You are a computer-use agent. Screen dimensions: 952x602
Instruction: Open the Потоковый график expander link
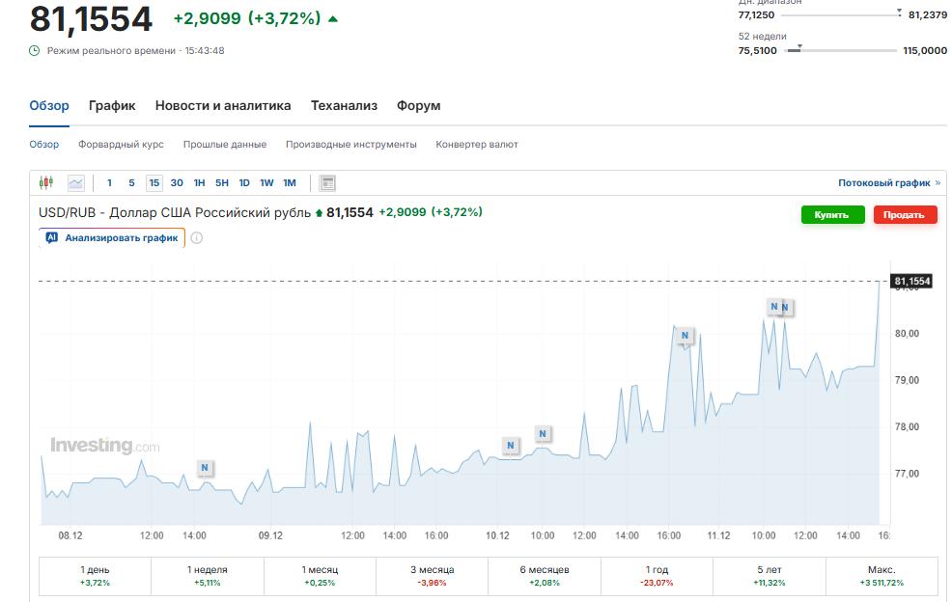[888, 182]
